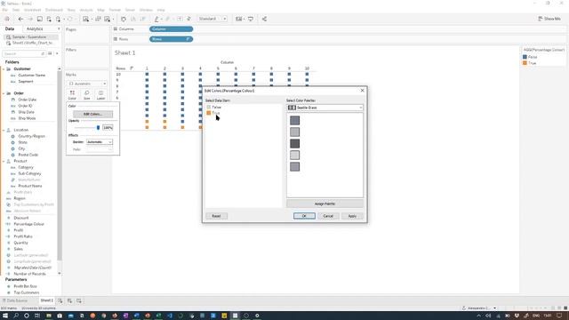The image size is (569, 320).
Task: Open the Data pane tab options arrow
Action: (59, 28)
